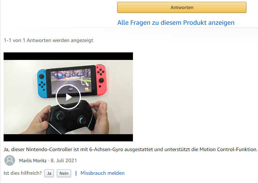The image size is (258, 183).
Task: Vote Nein on answer helpfulness
Action: pyautogui.click(x=64, y=173)
